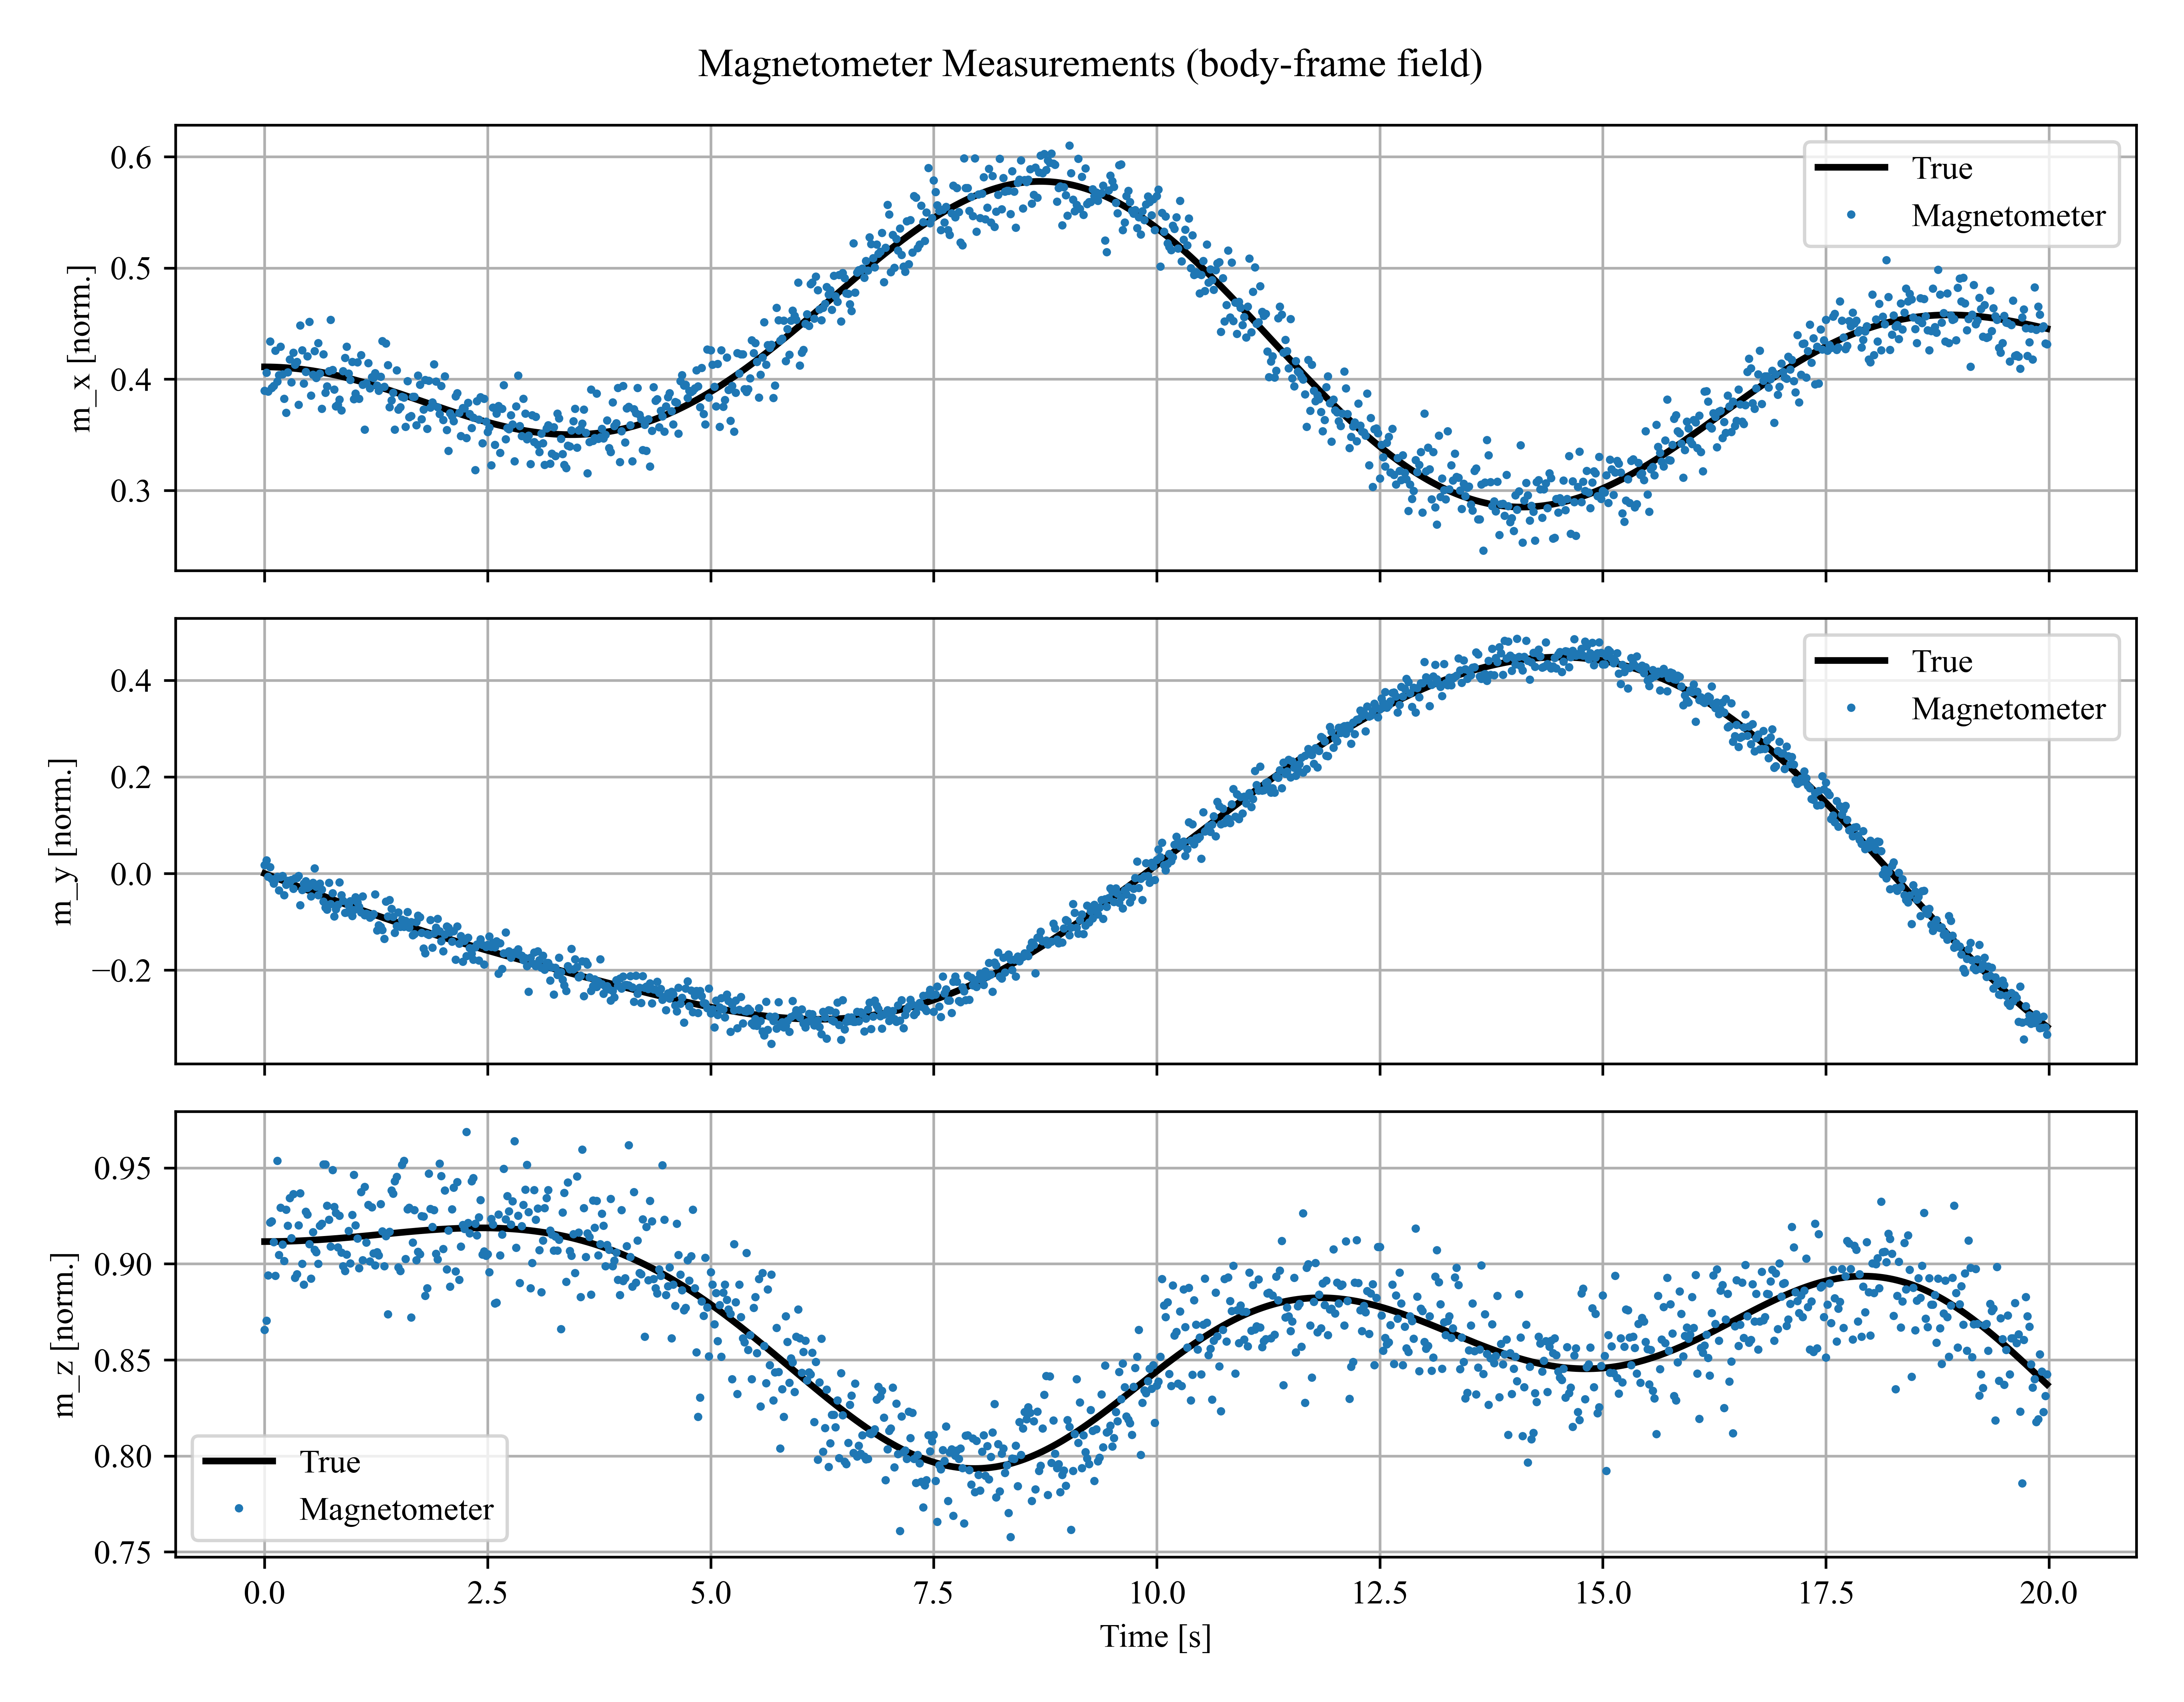The image size is (2184, 1702).
Task: Click the "10.0" time axis tick label
Action: pos(1157,1593)
